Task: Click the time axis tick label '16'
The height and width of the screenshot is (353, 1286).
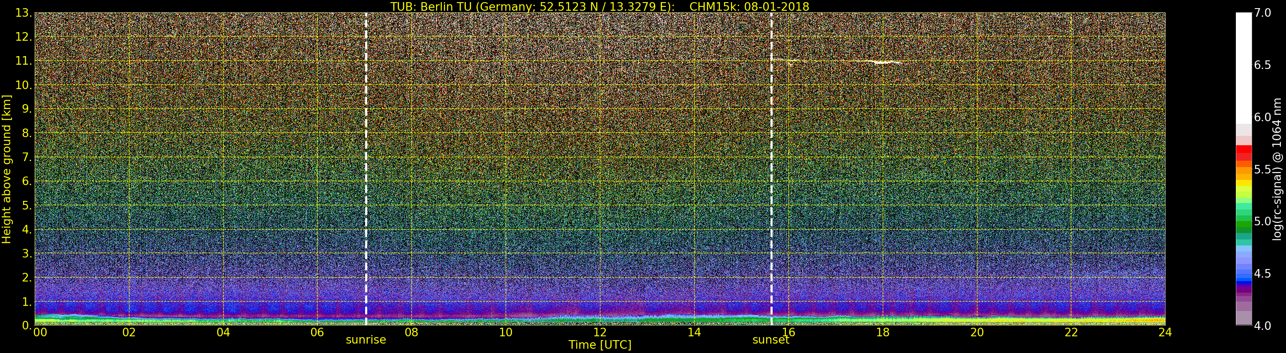Action: (788, 332)
